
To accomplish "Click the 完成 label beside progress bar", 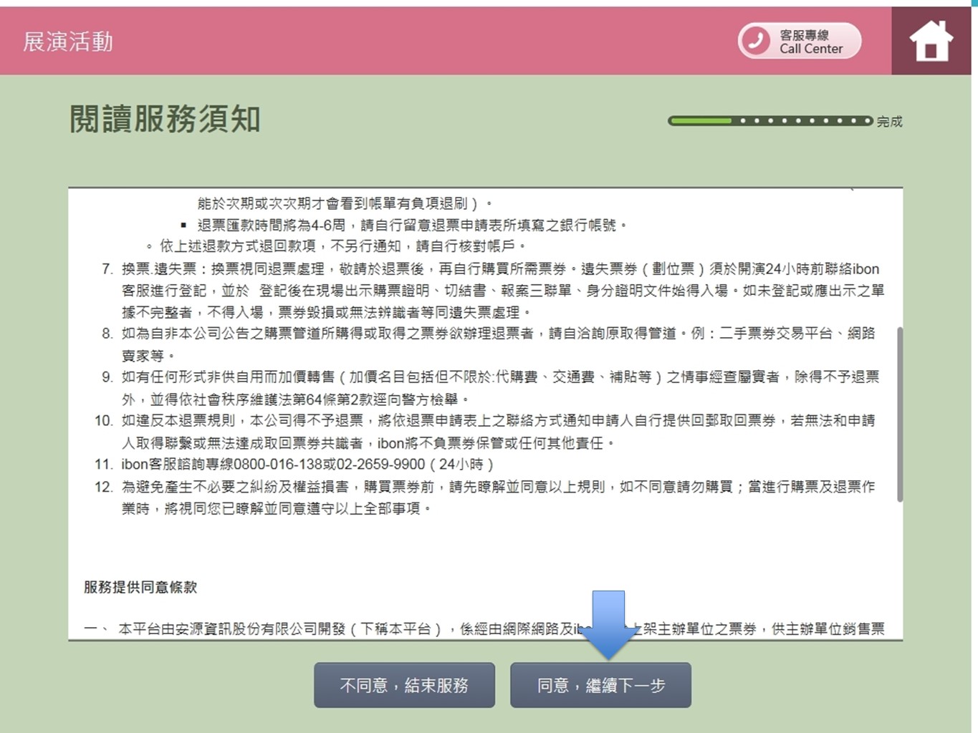I will coord(889,122).
